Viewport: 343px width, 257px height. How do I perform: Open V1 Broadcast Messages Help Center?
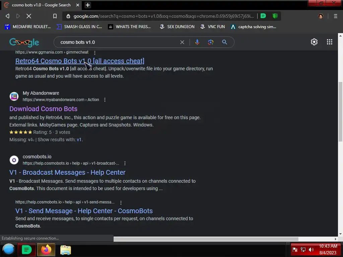pyautogui.click(x=67, y=172)
